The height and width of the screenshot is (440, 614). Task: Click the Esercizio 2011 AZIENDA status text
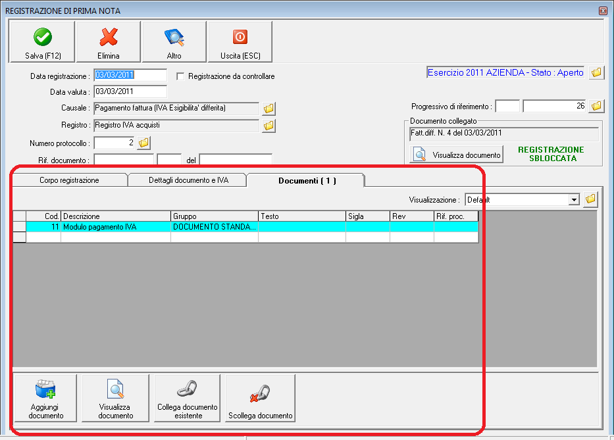pyautogui.click(x=505, y=72)
